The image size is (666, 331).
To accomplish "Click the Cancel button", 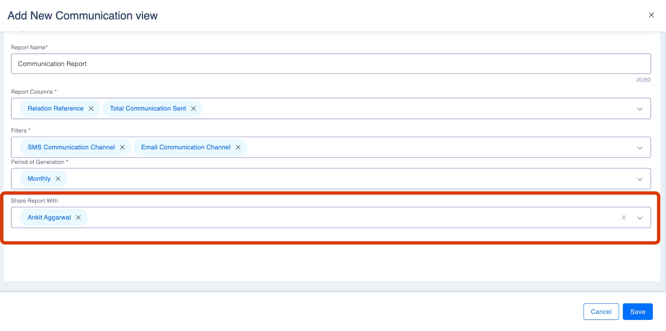I will pyautogui.click(x=601, y=312).
